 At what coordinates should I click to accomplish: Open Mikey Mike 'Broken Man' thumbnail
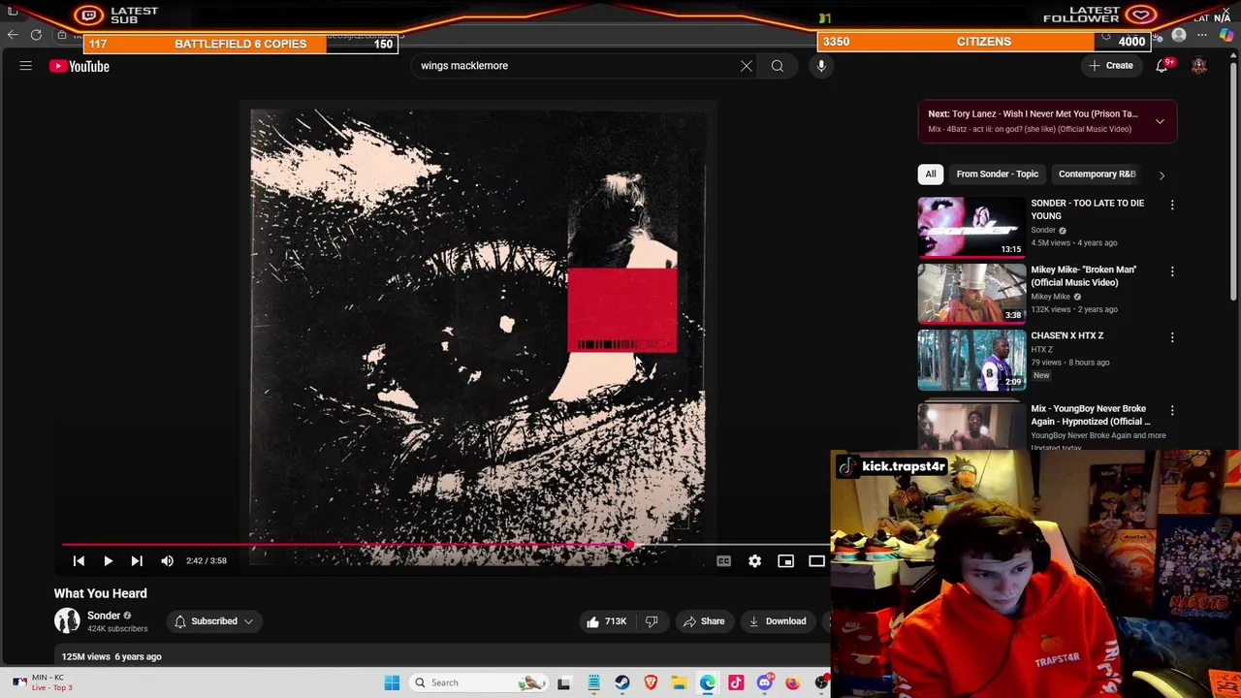pos(971,294)
